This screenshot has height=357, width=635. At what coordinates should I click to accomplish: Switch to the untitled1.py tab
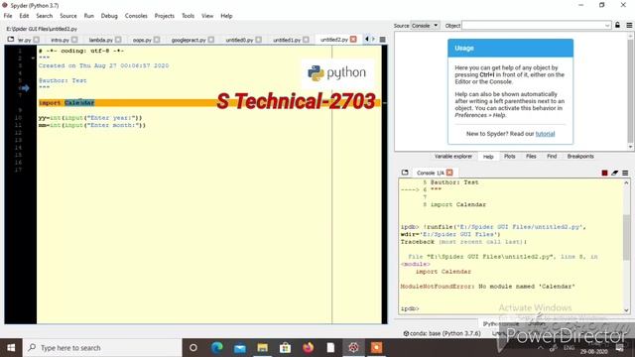(x=287, y=40)
